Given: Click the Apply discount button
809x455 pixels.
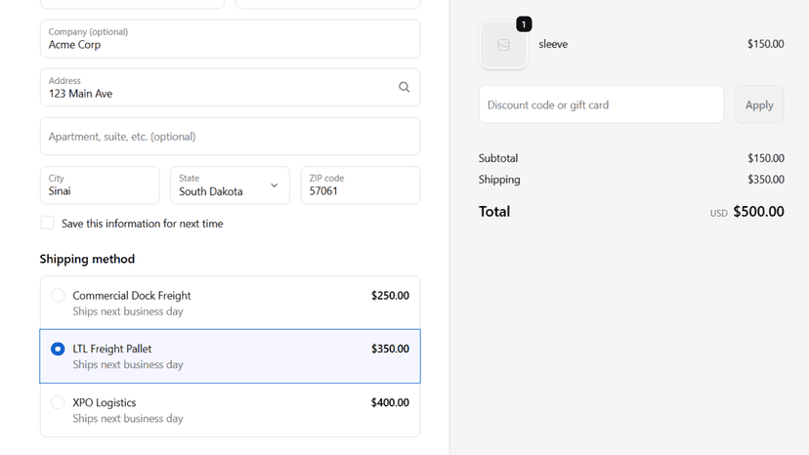Looking at the screenshot, I should click(759, 104).
